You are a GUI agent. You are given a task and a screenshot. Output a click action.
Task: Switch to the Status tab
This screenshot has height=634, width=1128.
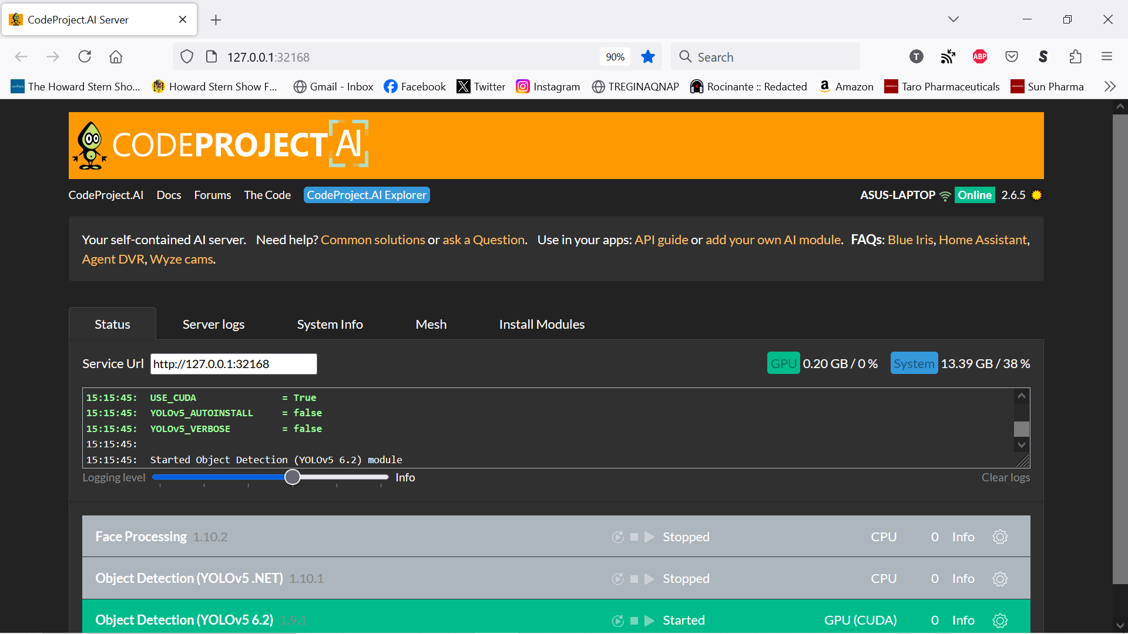tap(112, 324)
